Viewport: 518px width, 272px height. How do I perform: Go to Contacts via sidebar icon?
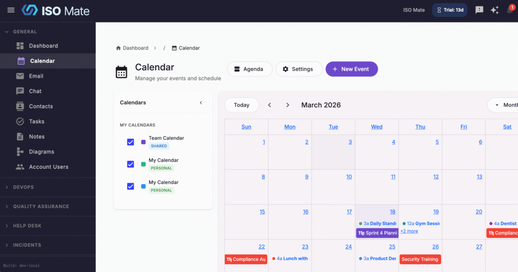21,106
